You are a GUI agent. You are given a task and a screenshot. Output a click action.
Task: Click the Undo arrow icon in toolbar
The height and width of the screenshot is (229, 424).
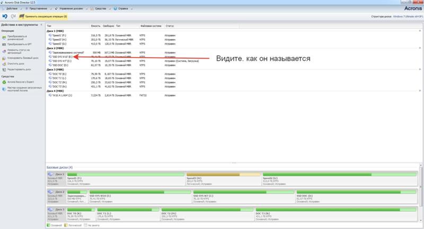5,16
